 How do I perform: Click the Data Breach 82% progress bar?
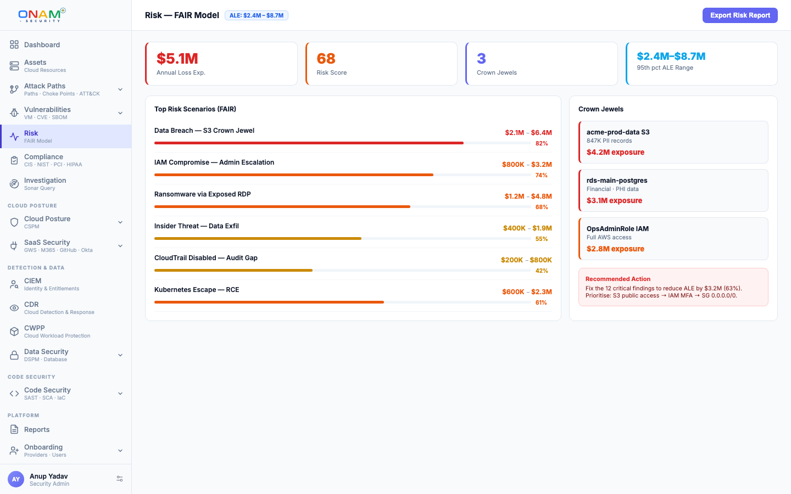342,143
